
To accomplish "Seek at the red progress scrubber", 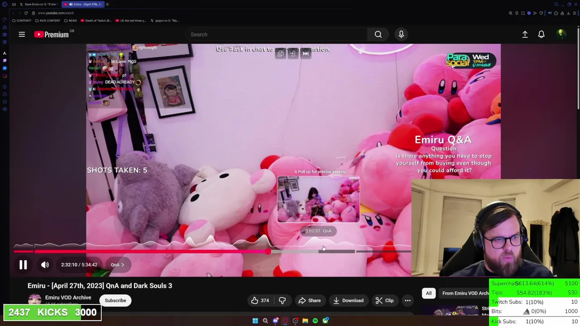I will [x=268, y=251].
